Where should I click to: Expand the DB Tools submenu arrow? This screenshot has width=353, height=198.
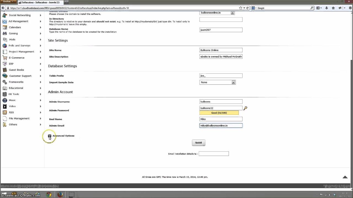pyautogui.click(x=41, y=94)
